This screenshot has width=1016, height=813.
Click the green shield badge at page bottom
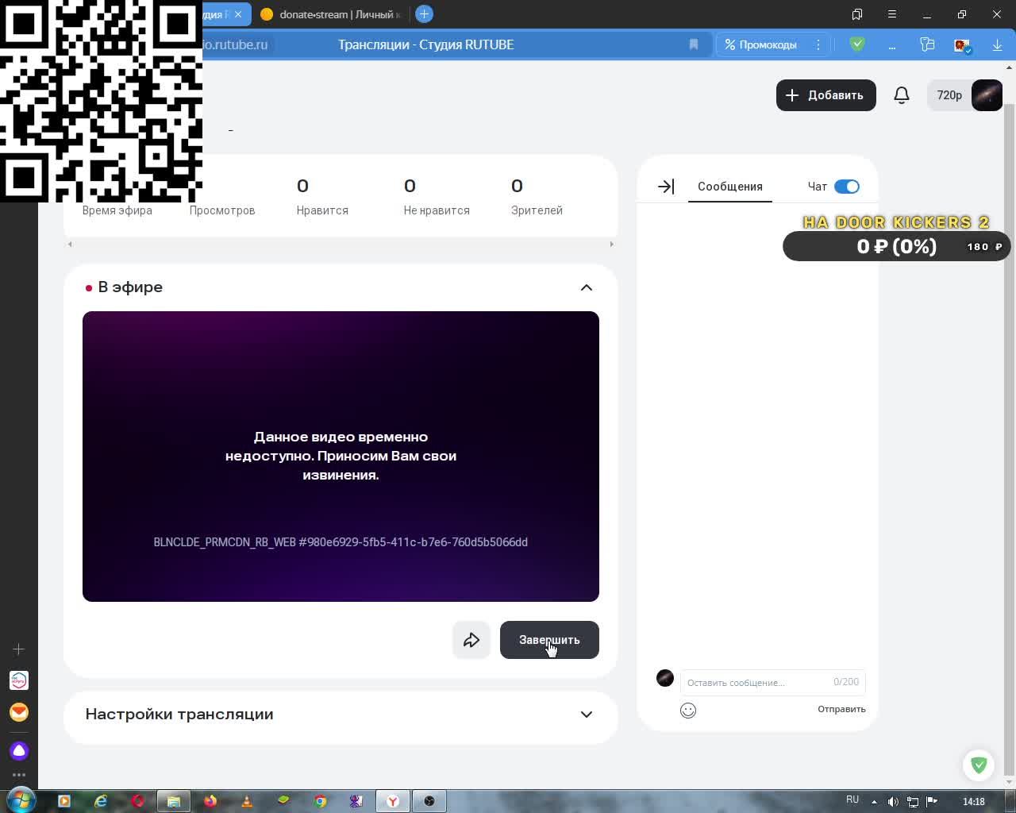[979, 765]
